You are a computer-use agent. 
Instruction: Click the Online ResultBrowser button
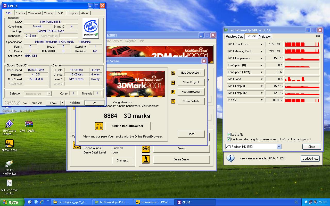(x=128, y=126)
